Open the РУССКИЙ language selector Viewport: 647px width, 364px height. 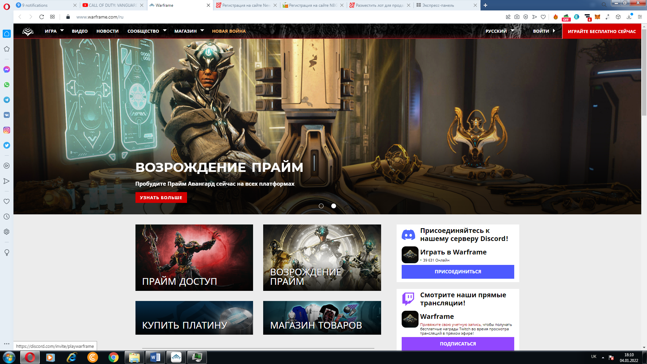click(500, 31)
